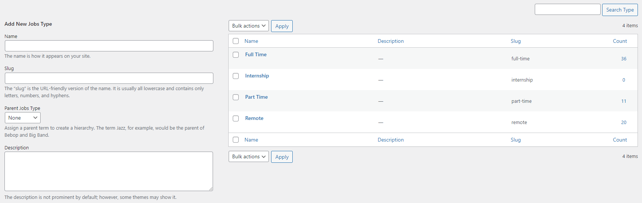Toggle select-all checkbox in table footer
The height and width of the screenshot is (203, 642).
pos(236,140)
